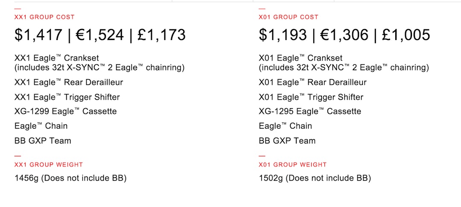Click the XX1 GROUP WEIGHT heading
Screen dimensions: 461x207
click(x=49, y=164)
